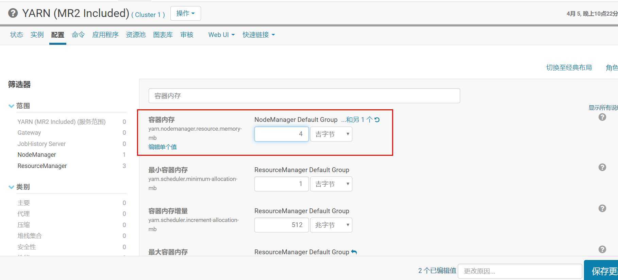Open the Web UI dropdown menu
618x280 pixels.
[x=221, y=35]
